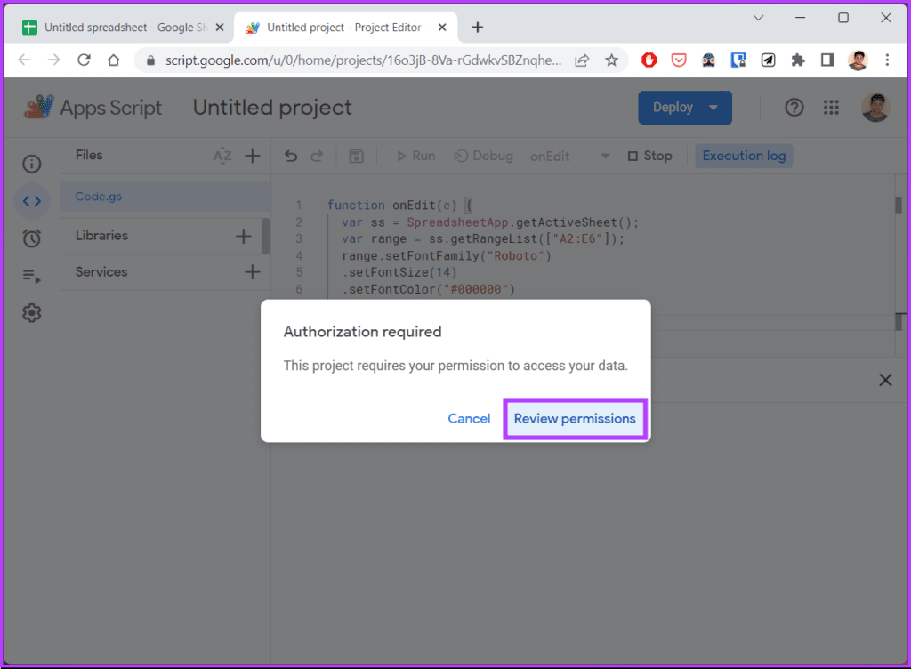Go to the browser home page
The height and width of the screenshot is (669, 911).
coord(114,60)
